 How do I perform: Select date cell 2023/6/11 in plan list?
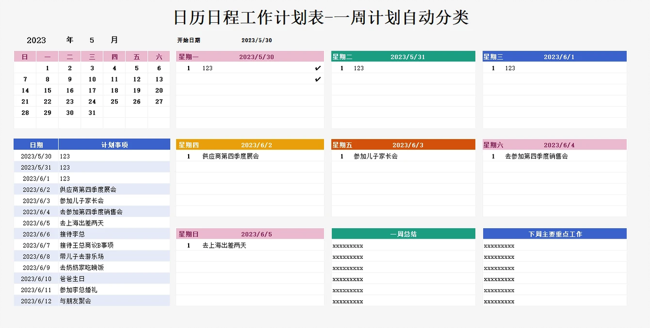tap(36, 290)
